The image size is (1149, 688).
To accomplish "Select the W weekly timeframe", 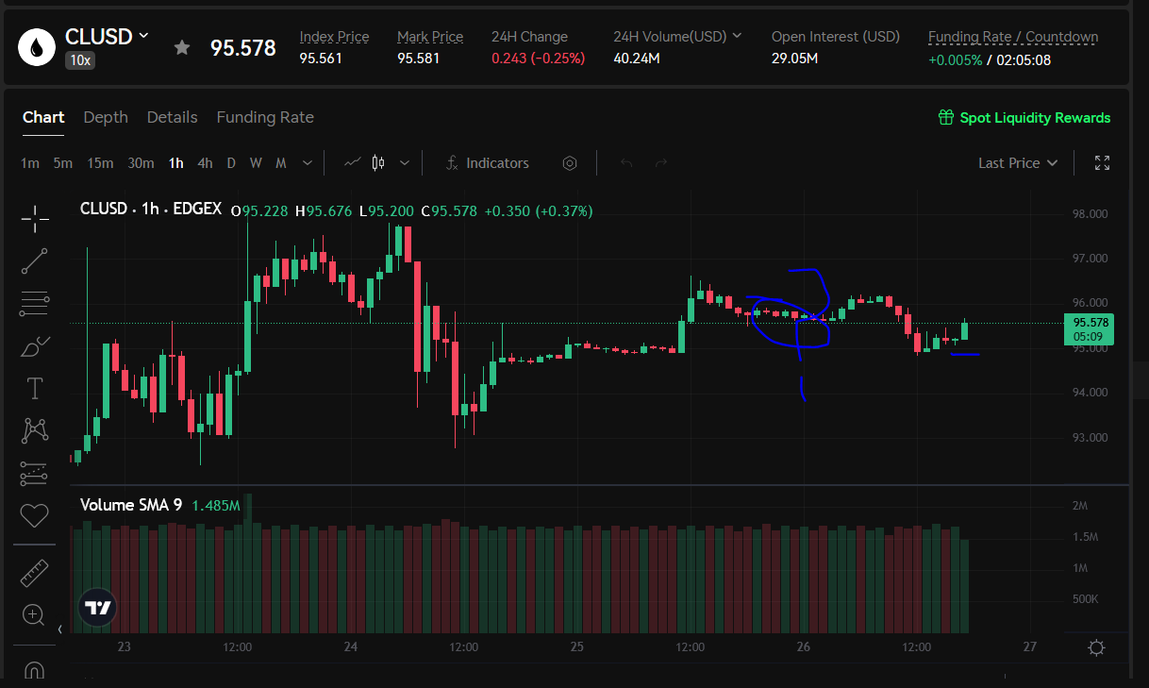I will tap(256, 162).
